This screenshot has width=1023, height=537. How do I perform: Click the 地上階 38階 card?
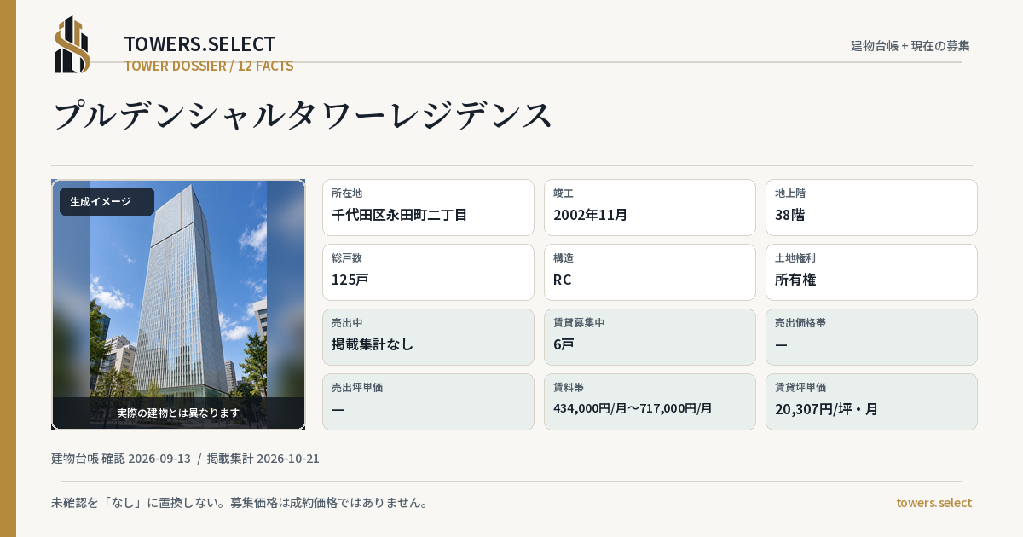point(871,207)
